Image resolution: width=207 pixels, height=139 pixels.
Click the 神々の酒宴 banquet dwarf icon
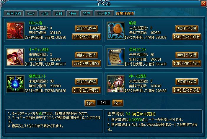click(x=116, y=84)
